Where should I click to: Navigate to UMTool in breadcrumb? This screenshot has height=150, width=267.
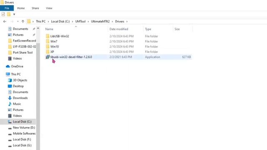click(x=81, y=21)
